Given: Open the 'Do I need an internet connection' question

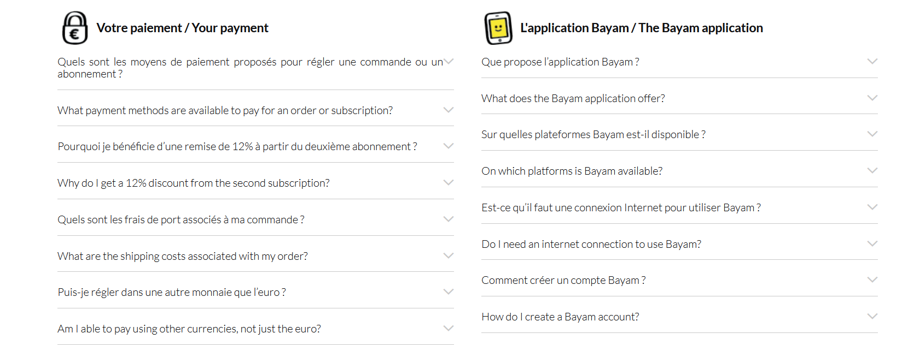Looking at the screenshot, I should [591, 244].
